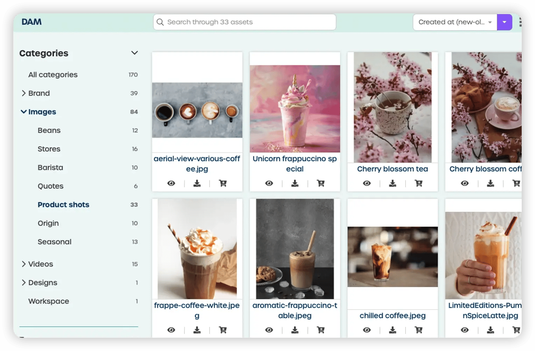The height and width of the screenshot is (351, 535).
Task: Open the frappe-coffee-white thumbnail image
Action: point(197,249)
